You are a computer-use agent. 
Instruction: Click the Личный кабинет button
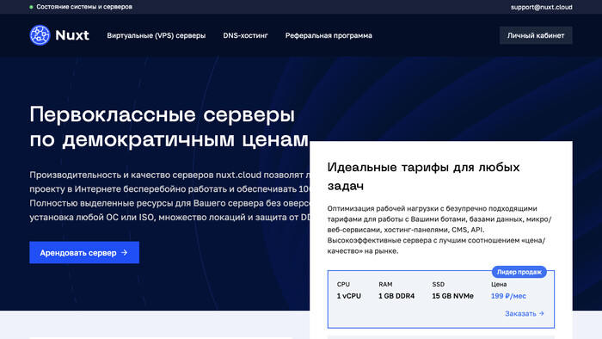(536, 35)
